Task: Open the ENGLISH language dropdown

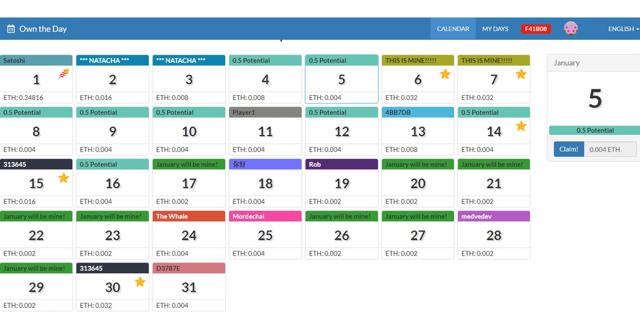Action: point(623,29)
